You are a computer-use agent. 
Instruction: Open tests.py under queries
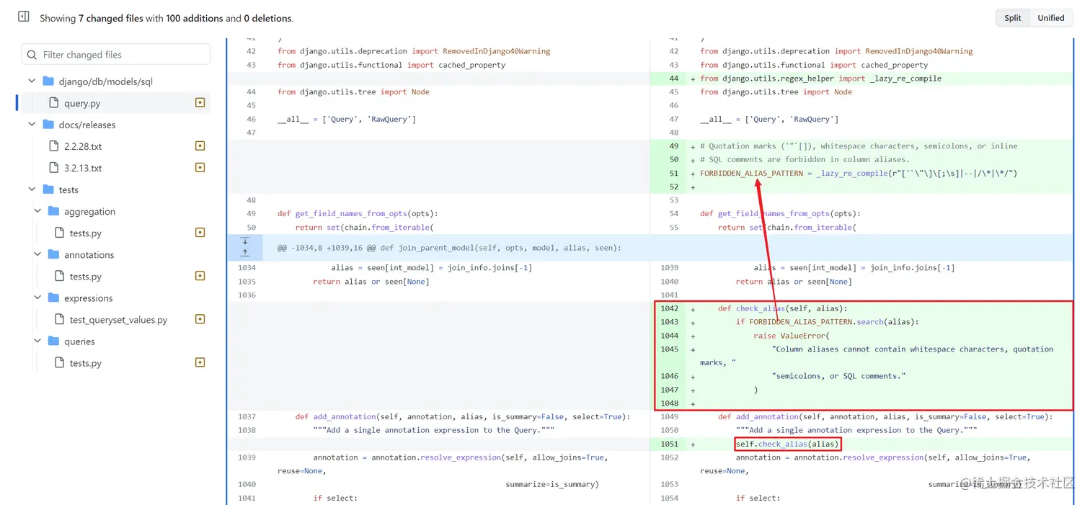[86, 362]
